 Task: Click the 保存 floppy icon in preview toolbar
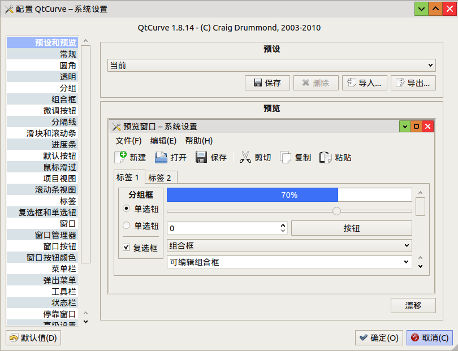(x=201, y=157)
